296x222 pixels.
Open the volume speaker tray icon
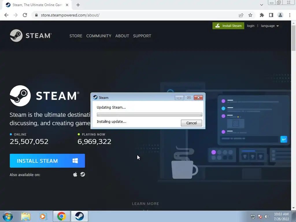point(267,217)
